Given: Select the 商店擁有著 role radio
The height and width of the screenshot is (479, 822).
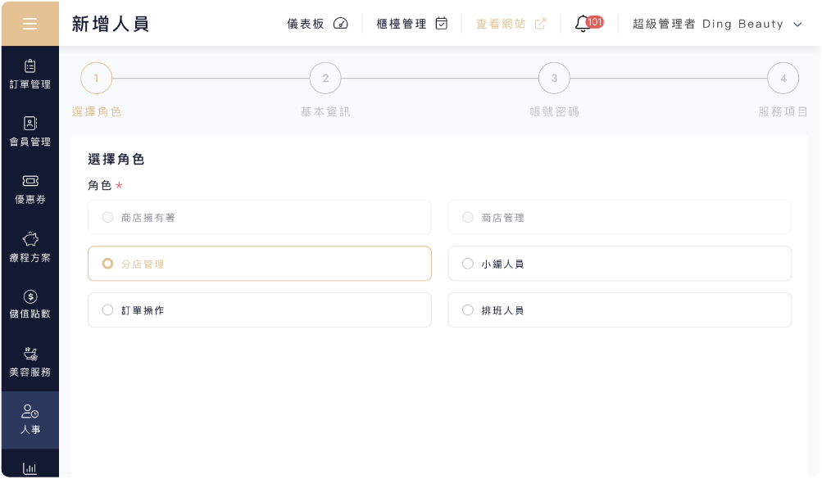Looking at the screenshot, I should (107, 217).
